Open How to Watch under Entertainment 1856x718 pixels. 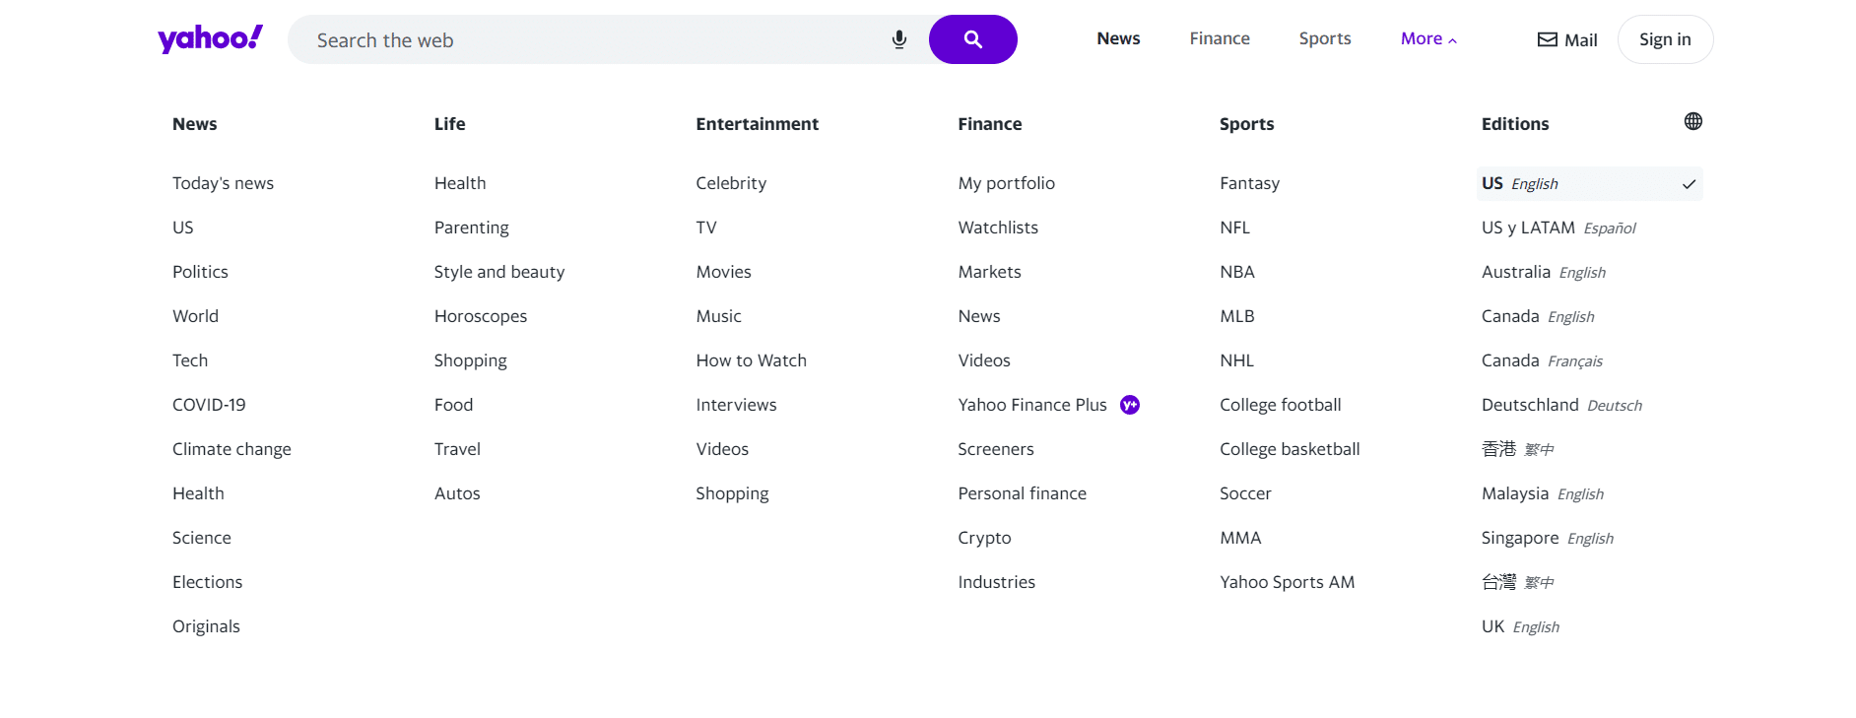pyautogui.click(x=751, y=360)
